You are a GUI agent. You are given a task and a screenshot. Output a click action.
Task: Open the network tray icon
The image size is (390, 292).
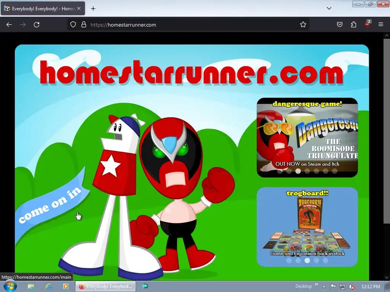coord(342,287)
